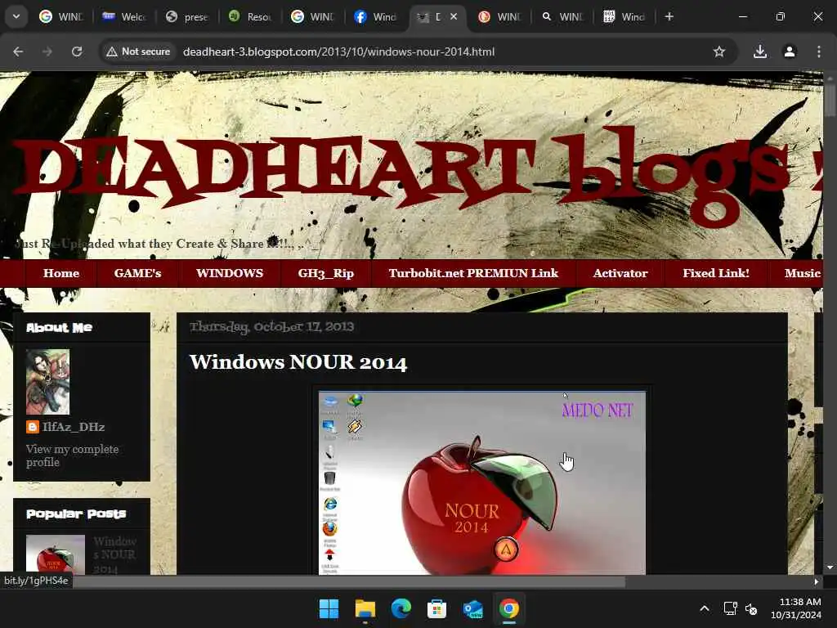Open the Chrome three-dot menu
The height and width of the screenshot is (628, 837).
[x=819, y=52]
